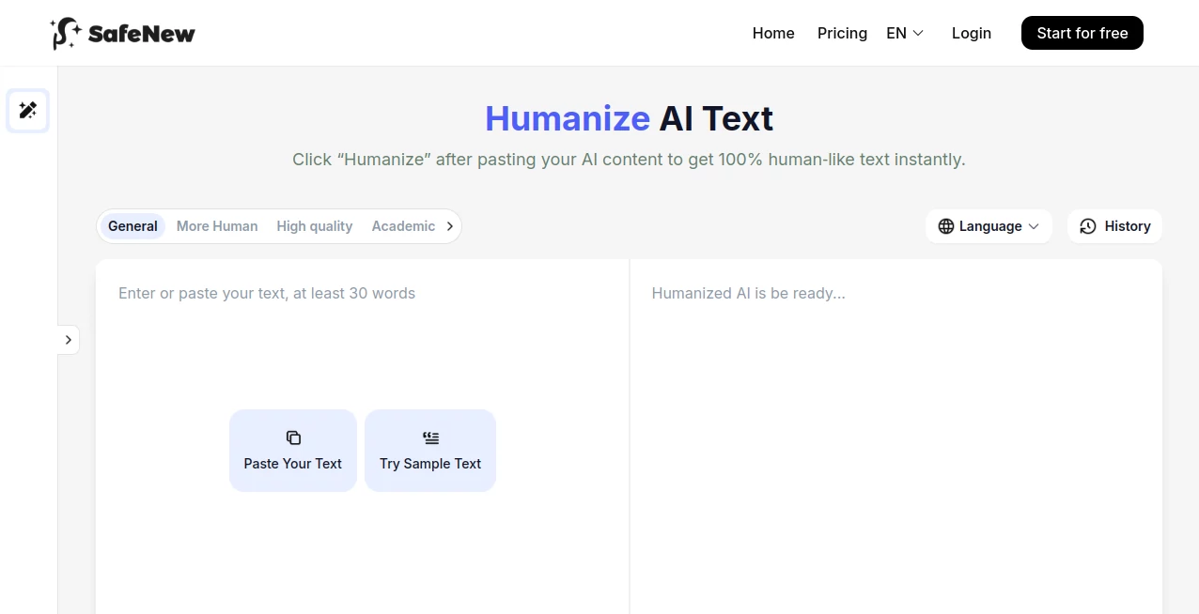Open the Pricing page
The width and height of the screenshot is (1199, 614).
point(842,33)
